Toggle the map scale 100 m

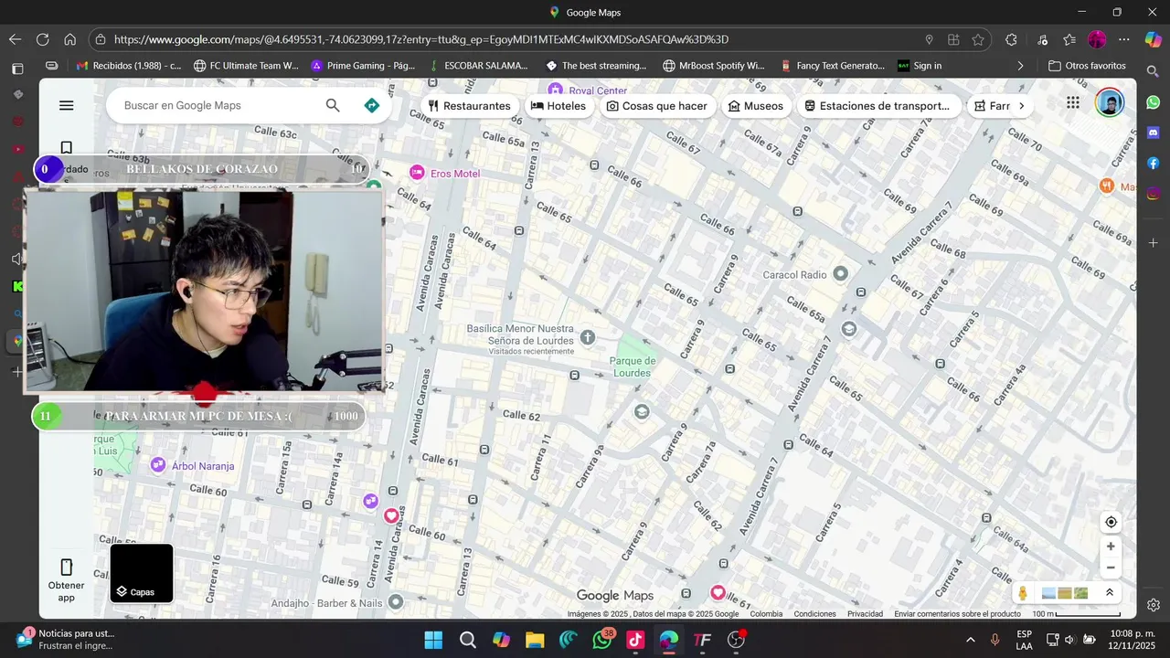(1077, 614)
